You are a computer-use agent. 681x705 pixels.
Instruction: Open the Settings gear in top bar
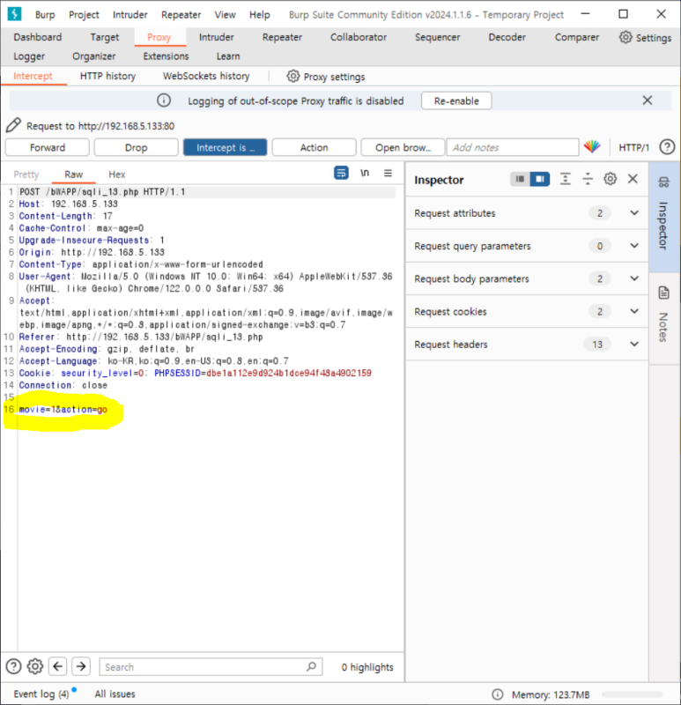tap(625, 37)
